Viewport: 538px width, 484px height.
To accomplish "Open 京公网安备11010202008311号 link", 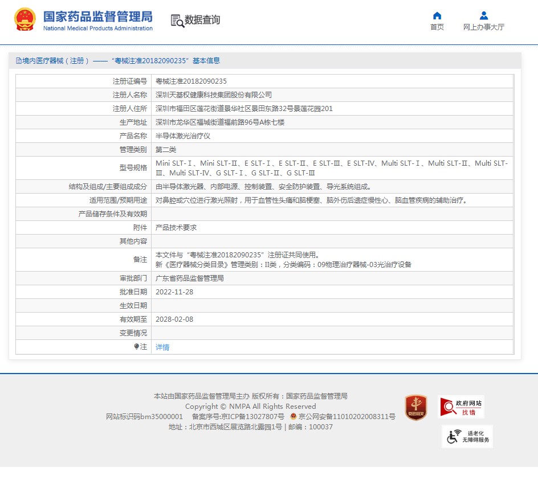I will click(347, 417).
